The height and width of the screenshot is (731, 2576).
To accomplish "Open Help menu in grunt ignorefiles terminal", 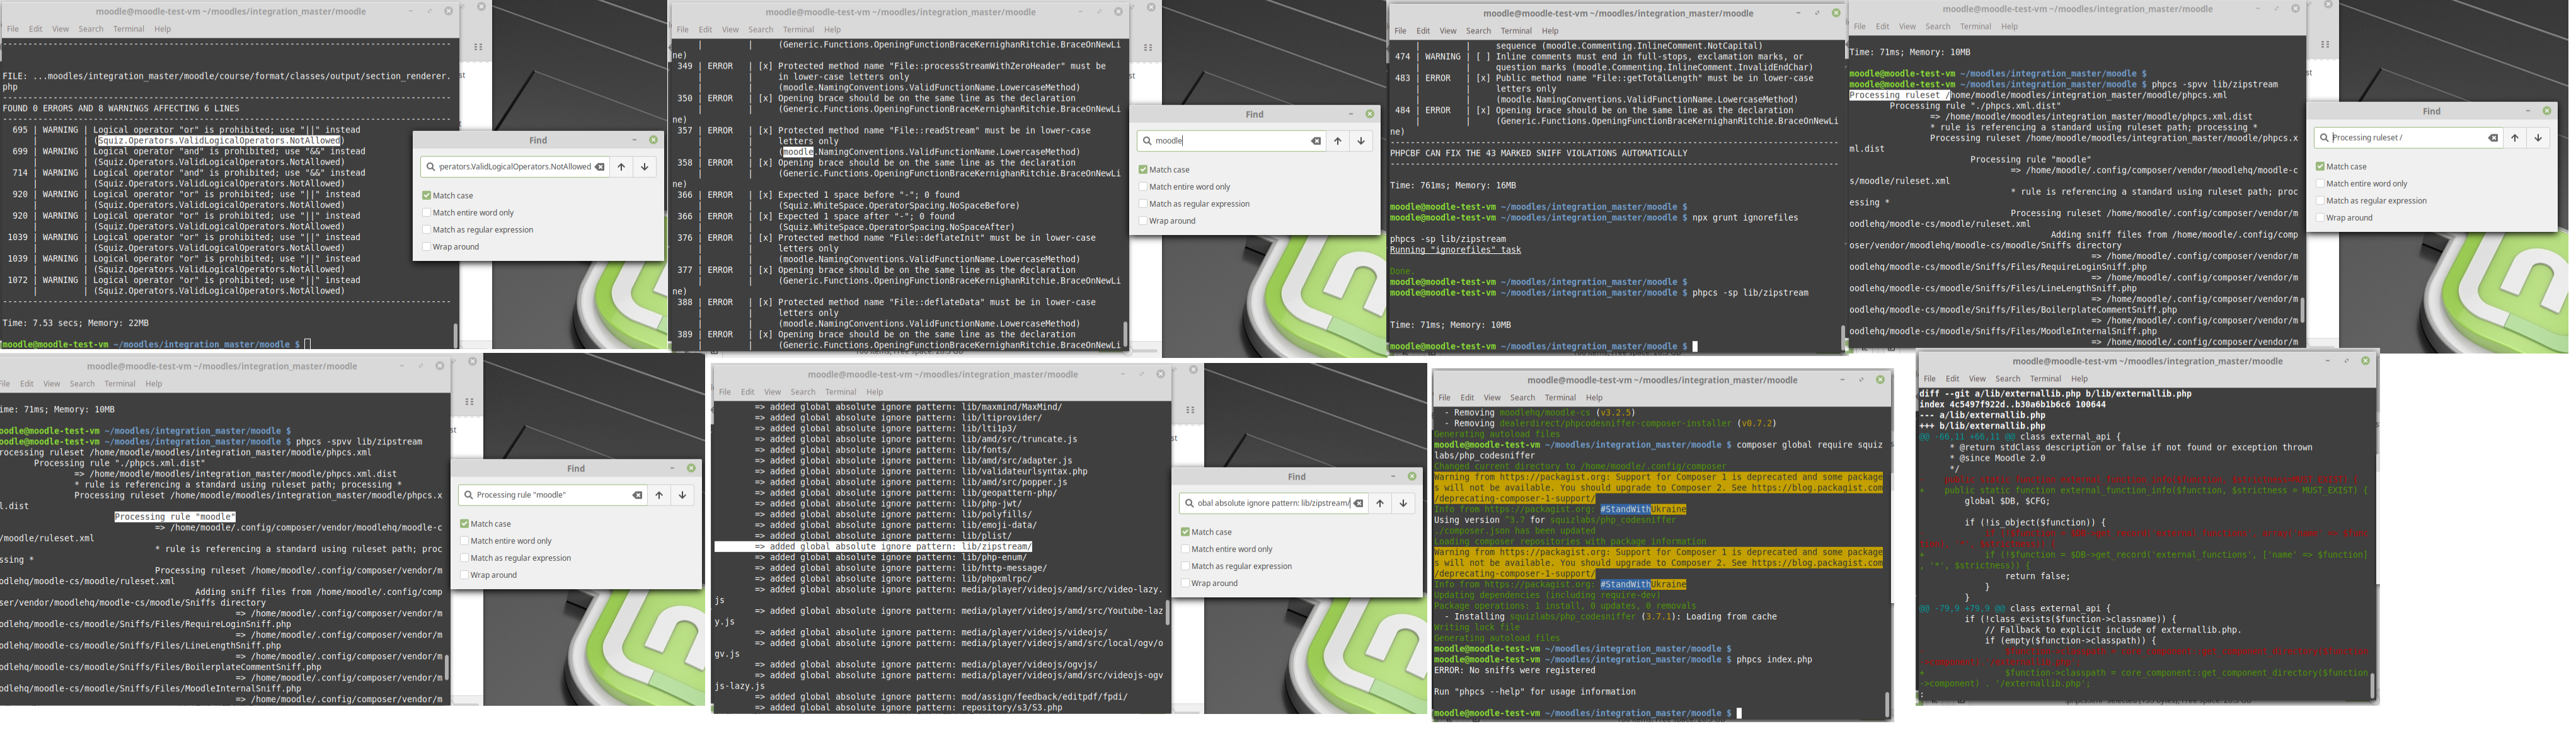I will [1550, 31].
